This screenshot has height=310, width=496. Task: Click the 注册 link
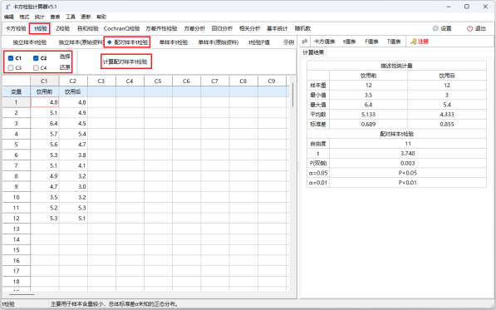click(423, 42)
